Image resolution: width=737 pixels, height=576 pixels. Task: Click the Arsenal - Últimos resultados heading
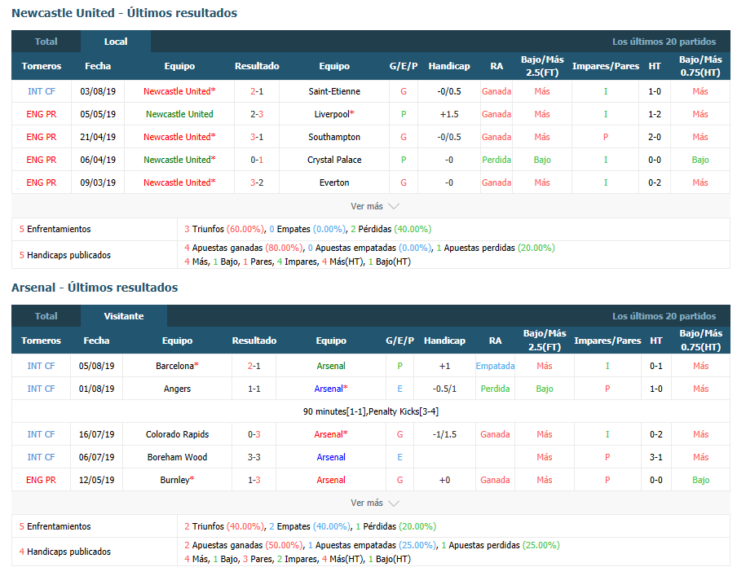pos(95,288)
